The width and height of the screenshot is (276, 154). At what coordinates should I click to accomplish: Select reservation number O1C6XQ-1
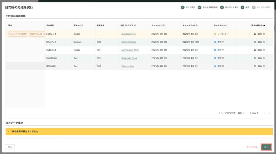coord(51,66)
